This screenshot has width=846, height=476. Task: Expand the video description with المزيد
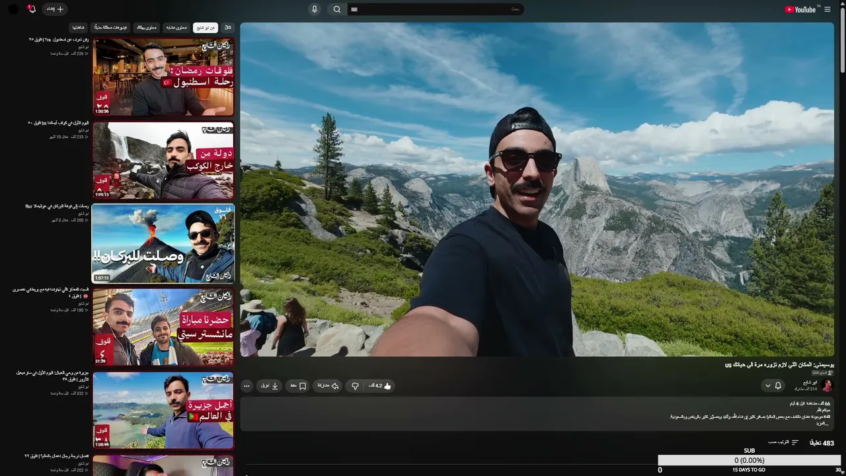[x=822, y=423]
